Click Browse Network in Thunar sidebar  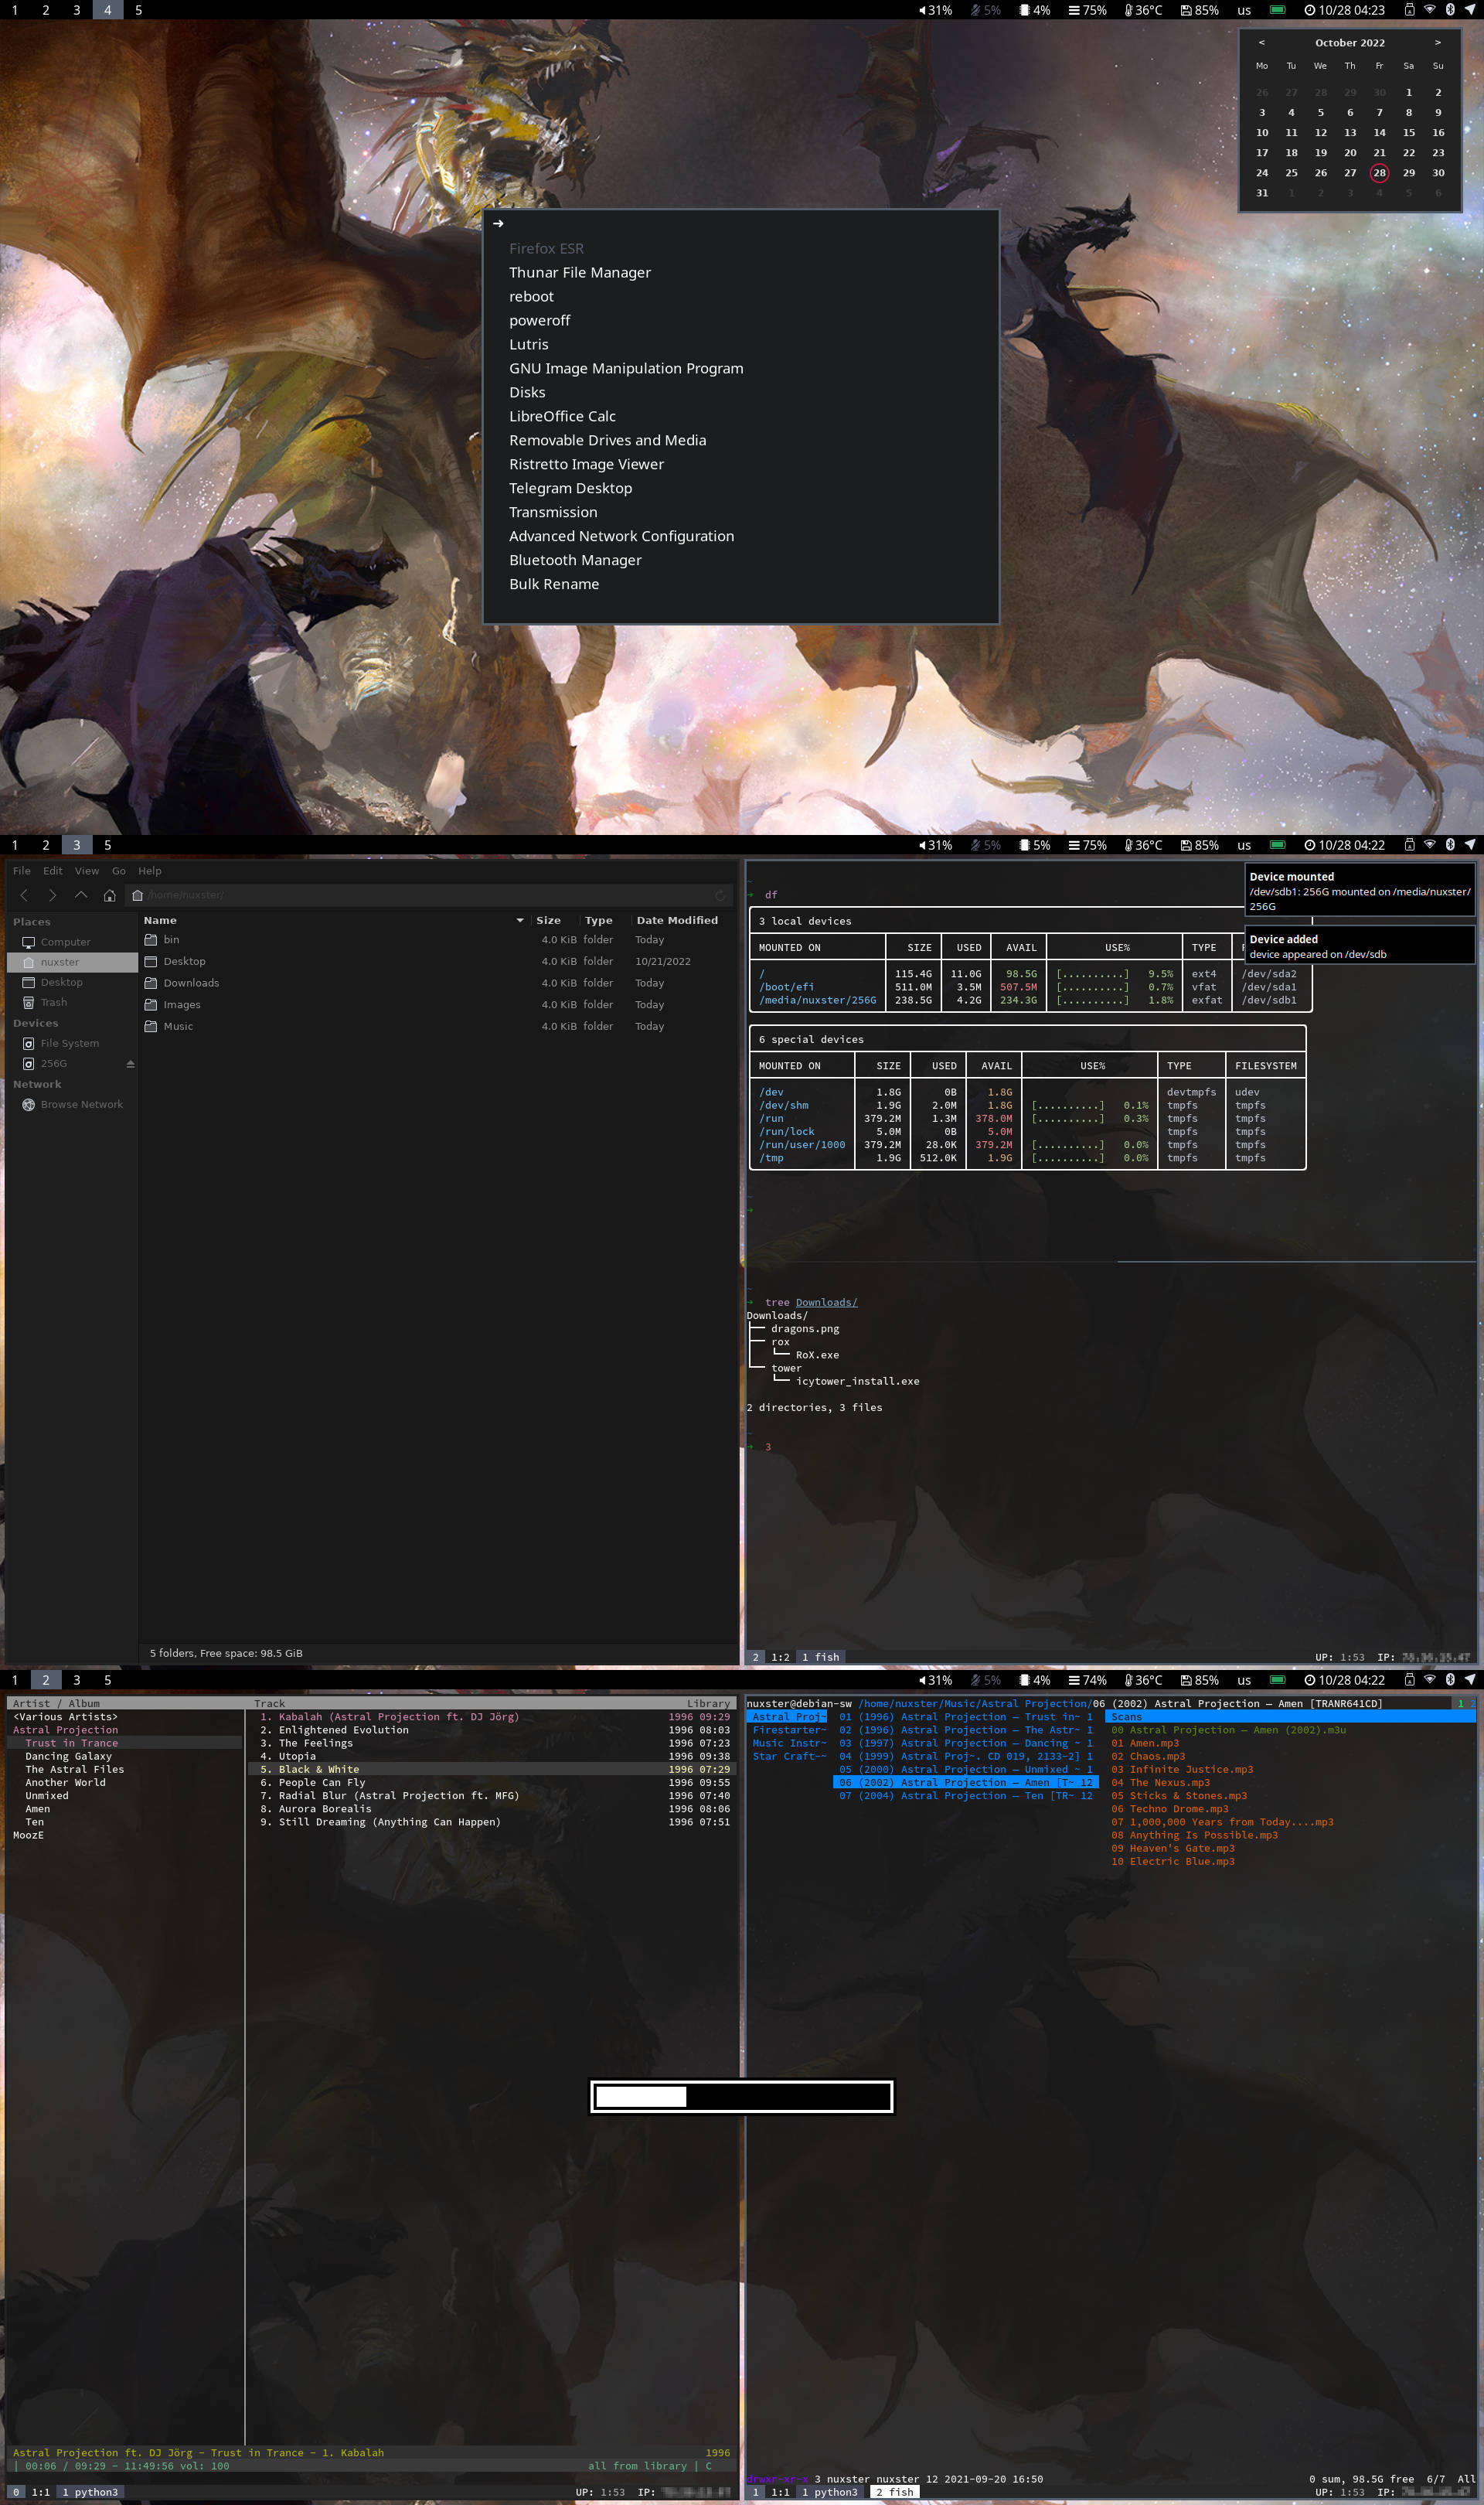pyautogui.click(x=81, y=1104)
